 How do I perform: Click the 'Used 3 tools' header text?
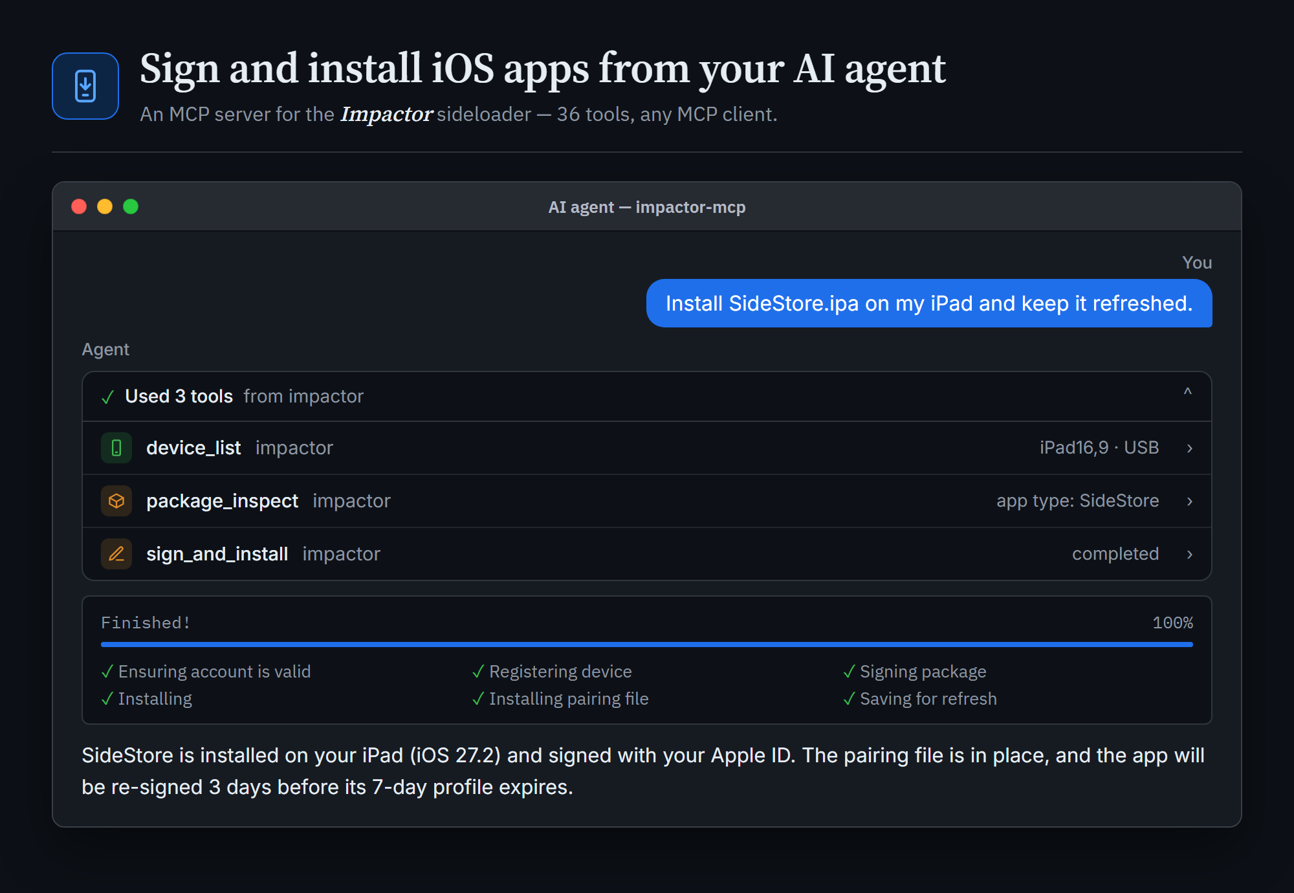(179, 396)
